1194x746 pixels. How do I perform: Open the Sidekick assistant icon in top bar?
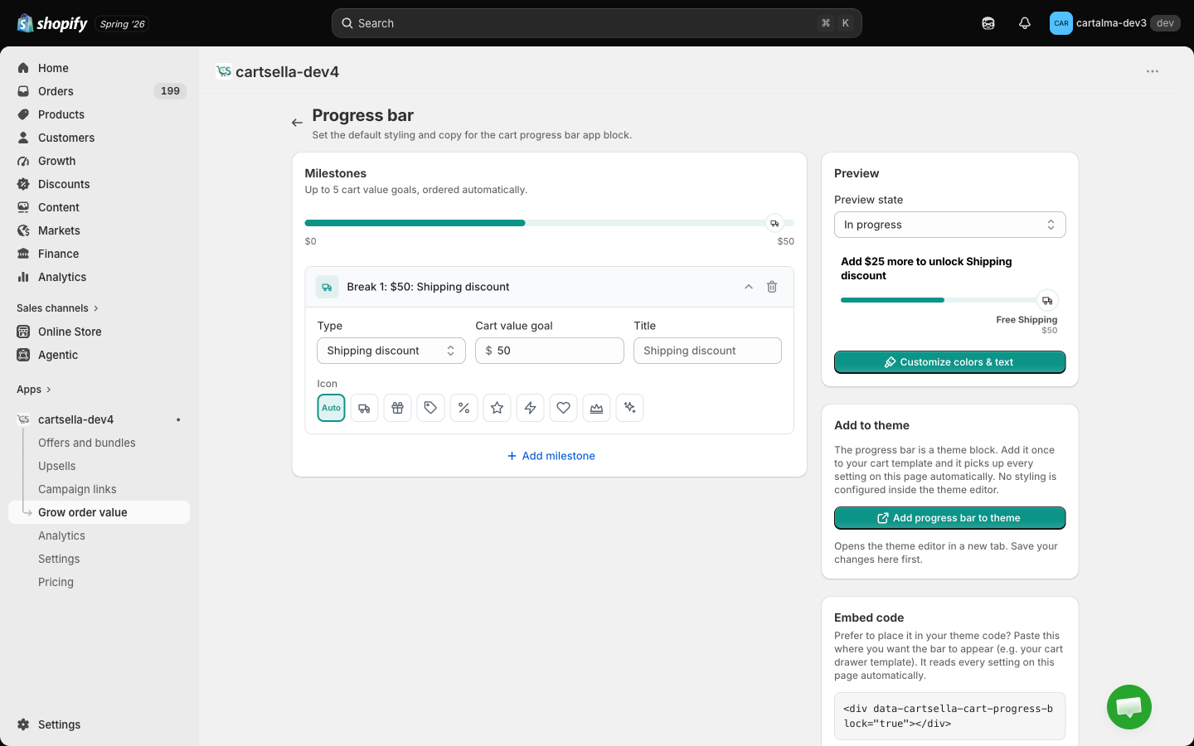988,23
